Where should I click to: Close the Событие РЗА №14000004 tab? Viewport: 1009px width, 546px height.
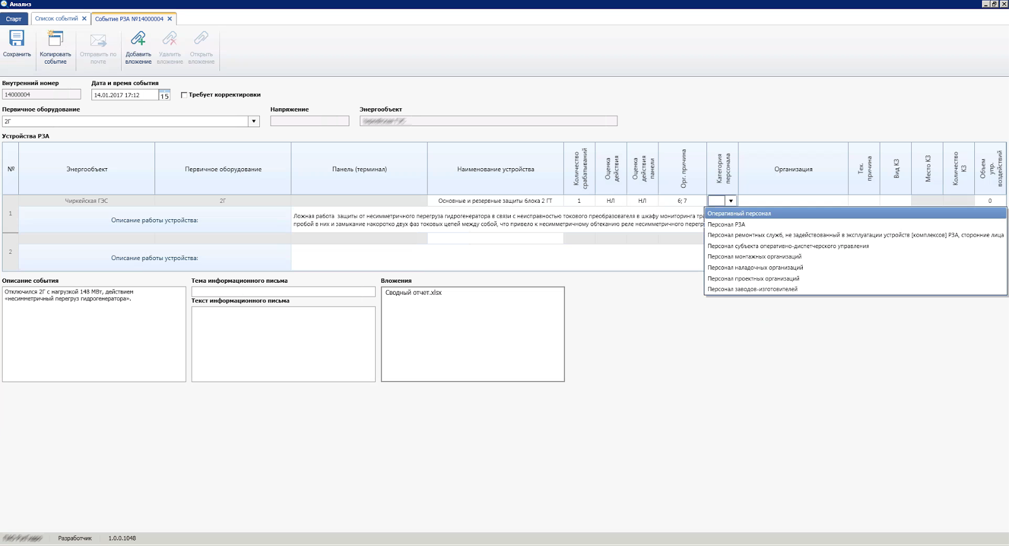point(170,19)
